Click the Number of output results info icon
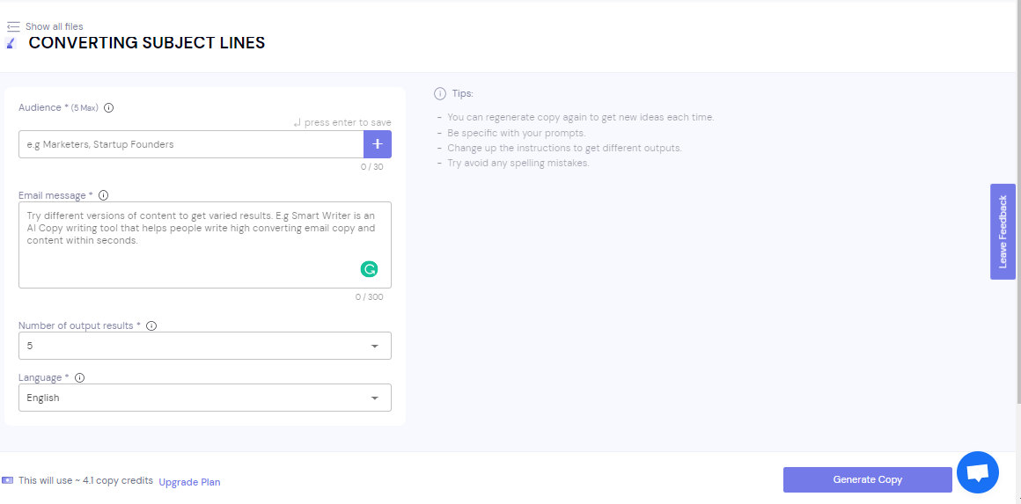Screen dimensions: 1021x504 [151, 325]
